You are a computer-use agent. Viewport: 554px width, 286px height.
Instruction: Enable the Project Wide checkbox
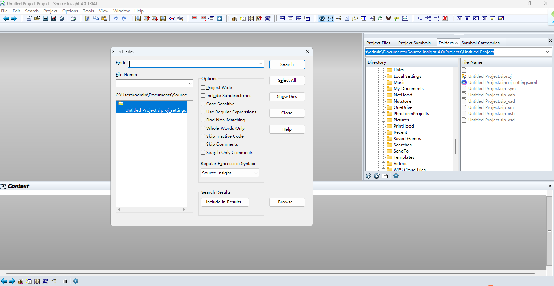tap(203, 88)
